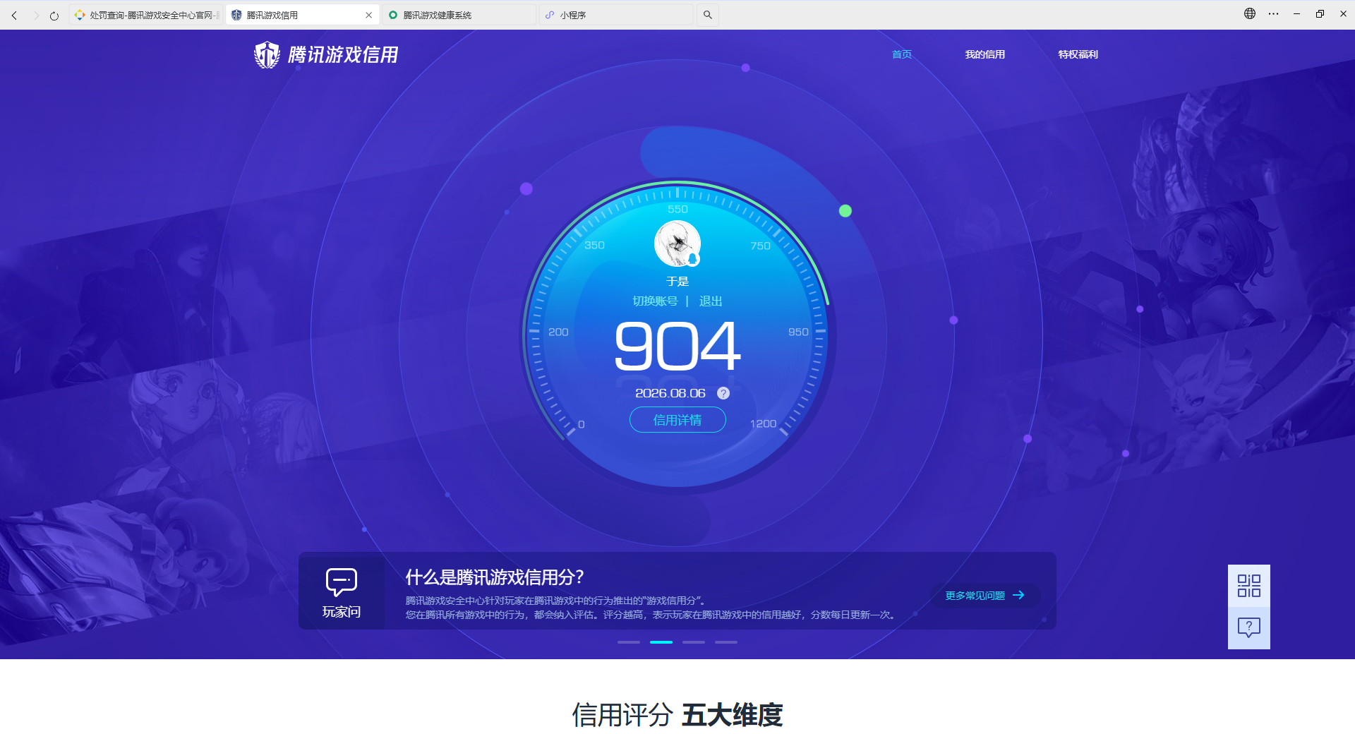1355x734 pixels.
Task: Open the 特权福利 navigation item
Action: (1078, 54)
